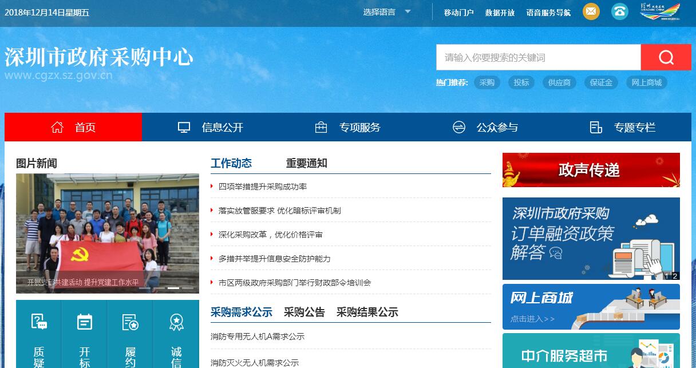Switch to the 重要通知 tab
The image size is (696, 368).
click(306, 163)
